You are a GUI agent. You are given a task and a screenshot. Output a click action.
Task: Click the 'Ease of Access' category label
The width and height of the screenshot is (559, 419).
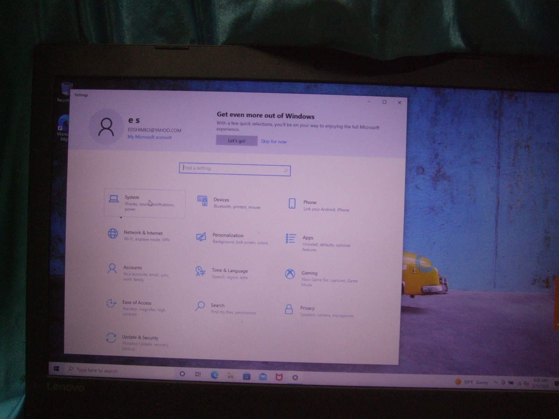137,303
